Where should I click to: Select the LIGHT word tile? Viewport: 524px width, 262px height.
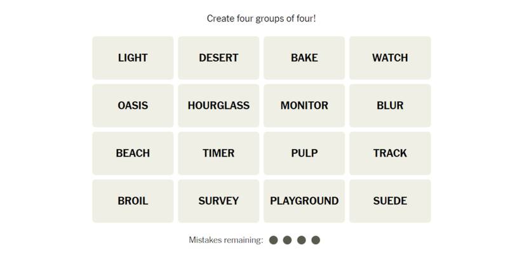click(x=133, y=58)
